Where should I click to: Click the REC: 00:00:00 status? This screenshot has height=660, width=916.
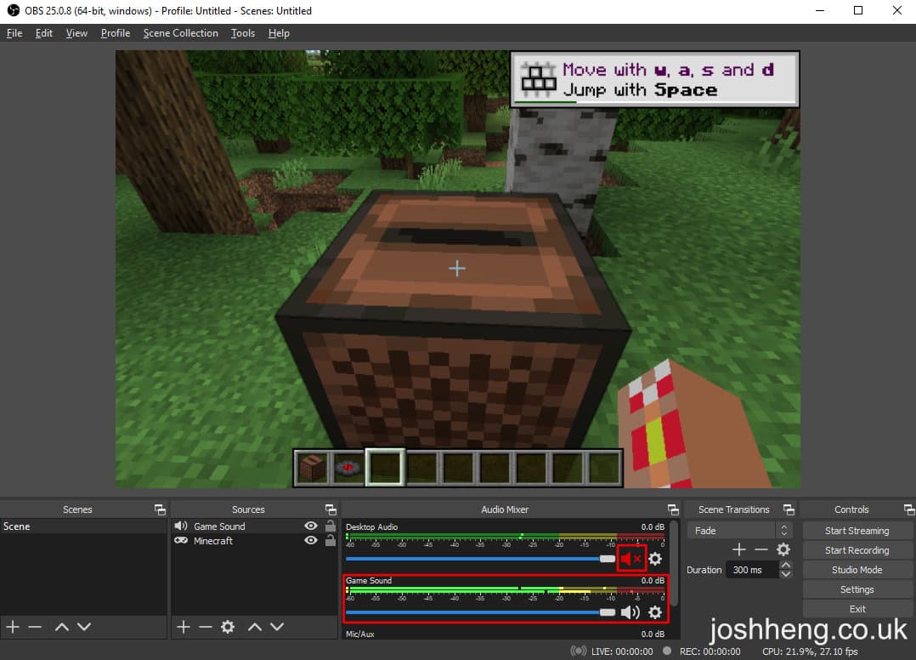(x=710, y=651)
